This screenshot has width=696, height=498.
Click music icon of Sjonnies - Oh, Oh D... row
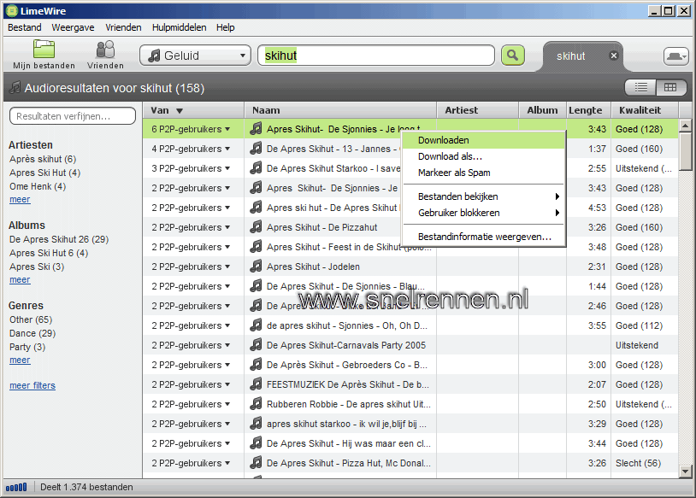(256, 325)
